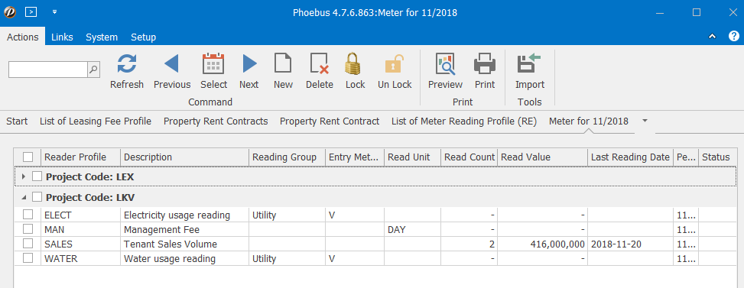The height and width of the screenshot is (288, 744).
Task: Check the MAN row checkbox
Action: point(28,229)
